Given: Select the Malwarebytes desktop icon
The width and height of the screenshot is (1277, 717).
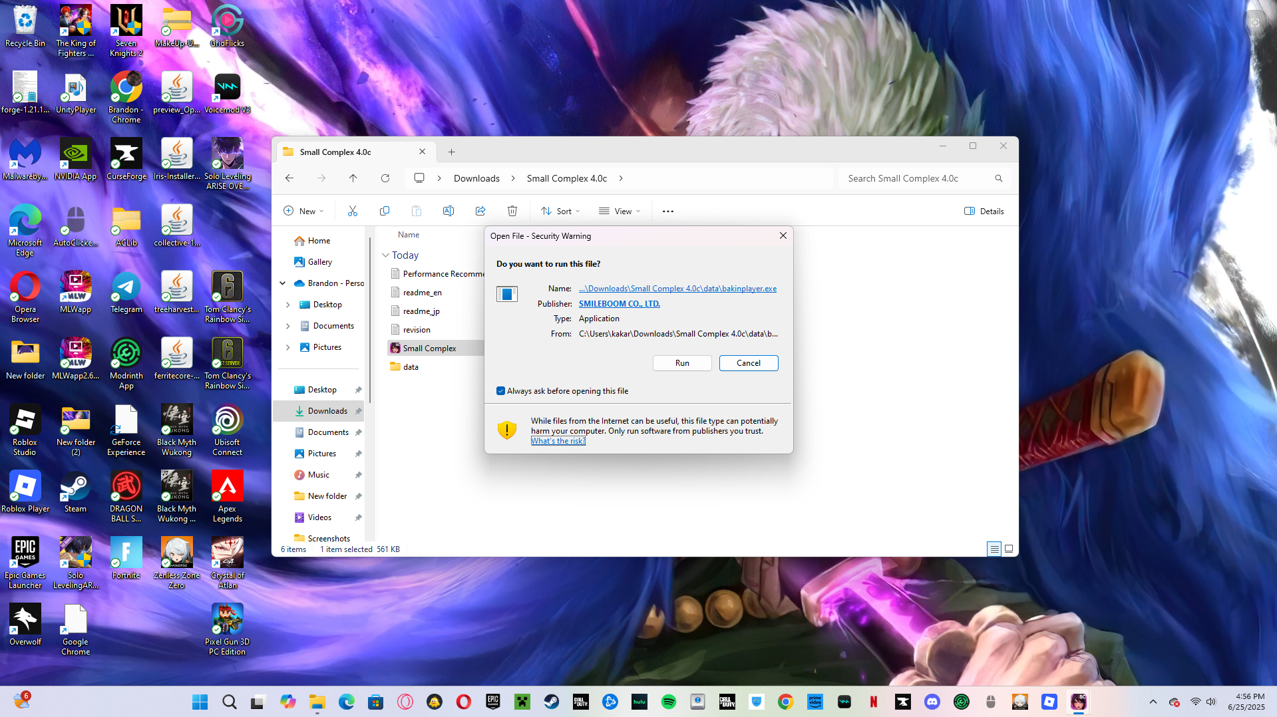Looking at the screenshot, I should (25, 160).
